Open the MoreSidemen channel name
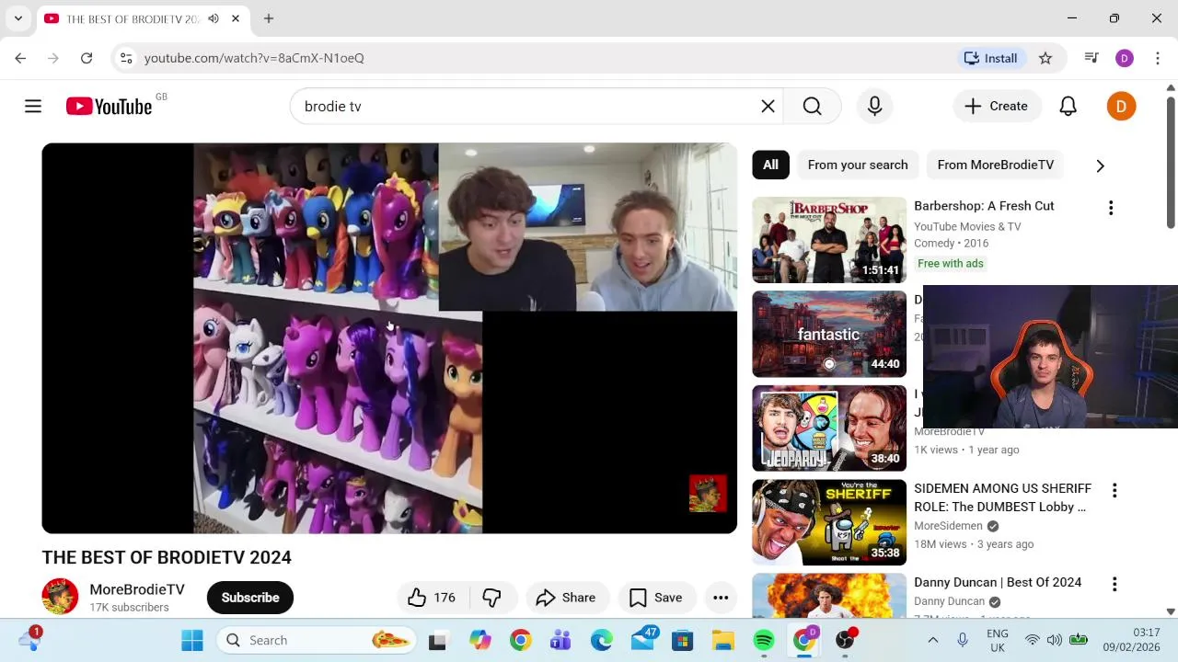Image resolution: width=1178 pixels, height=662 pixels. tap(948, 526)
